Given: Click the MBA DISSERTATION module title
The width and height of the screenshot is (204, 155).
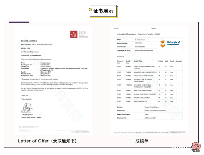Looking at the screenshot, I should click(140, 101).
